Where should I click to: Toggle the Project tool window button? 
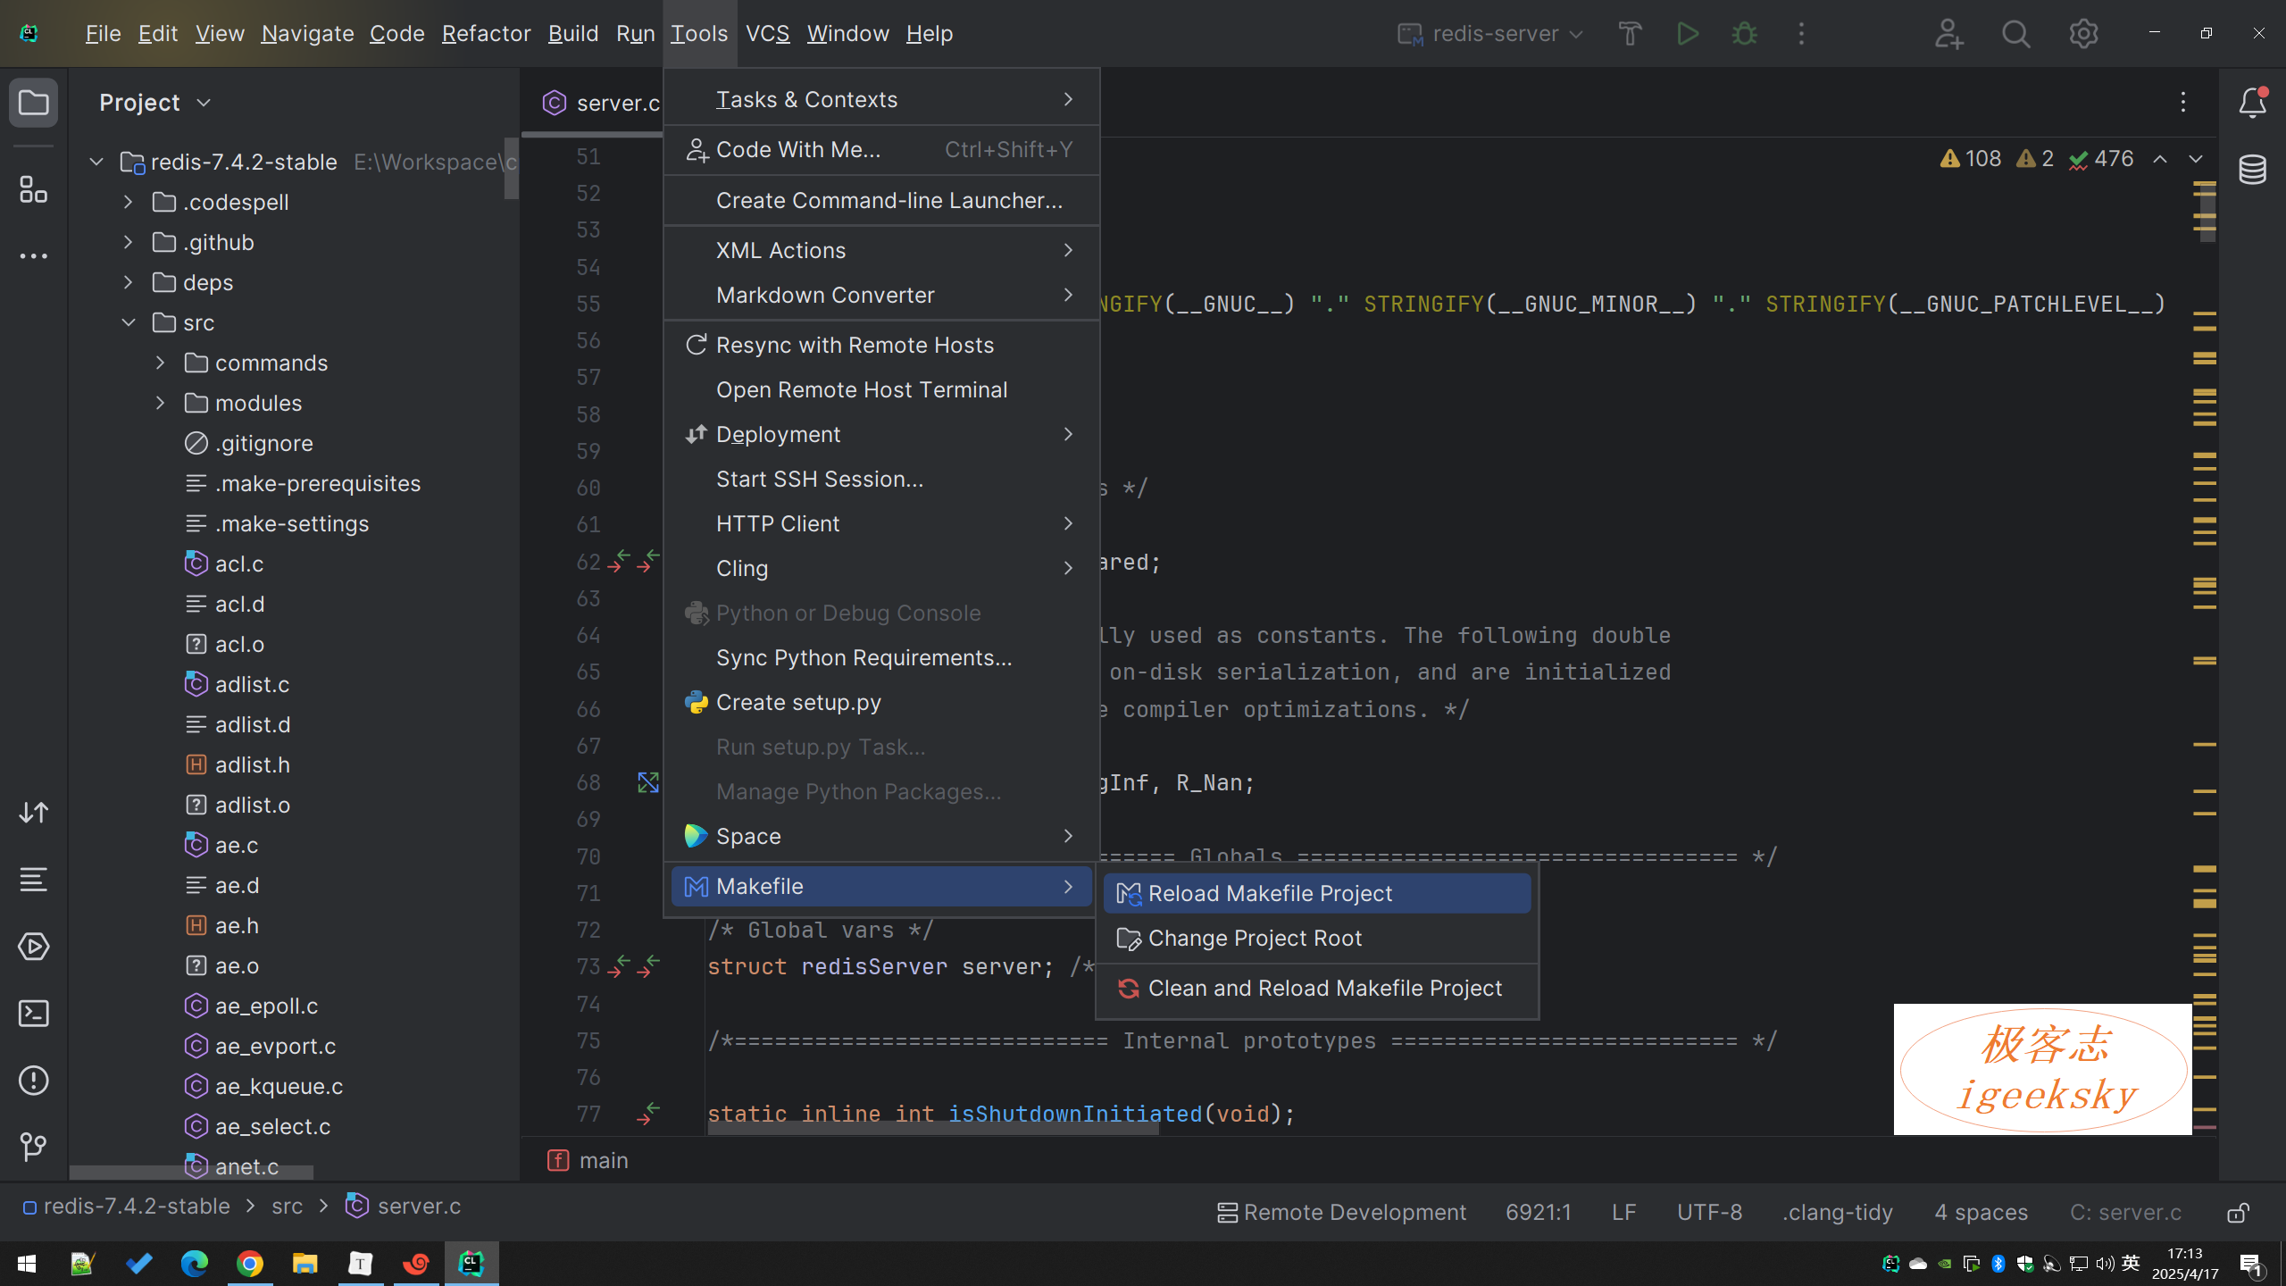[x=34, y=103]
